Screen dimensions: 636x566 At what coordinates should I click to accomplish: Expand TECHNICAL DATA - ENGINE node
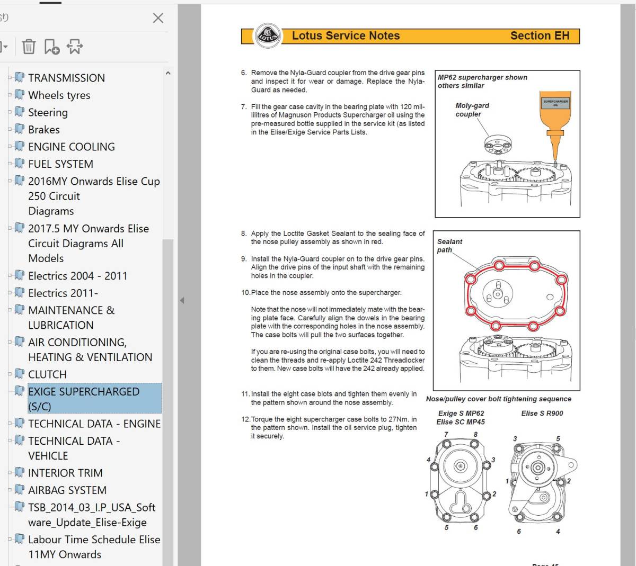click(x=10, y=424)
